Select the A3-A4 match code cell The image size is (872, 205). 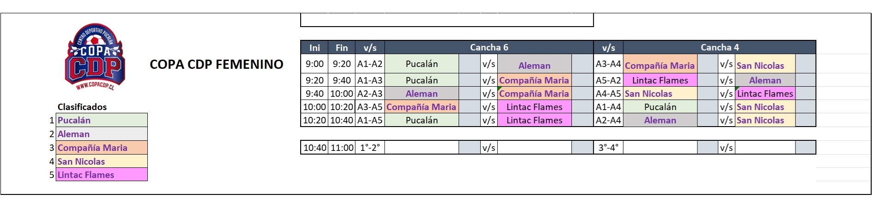(x=608, y=64)
